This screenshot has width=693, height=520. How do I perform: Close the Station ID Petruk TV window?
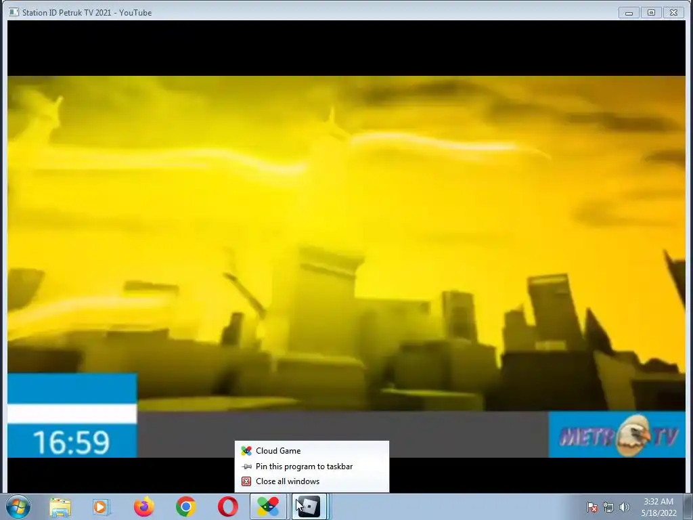pyautogui.click(x=673, y=13)
